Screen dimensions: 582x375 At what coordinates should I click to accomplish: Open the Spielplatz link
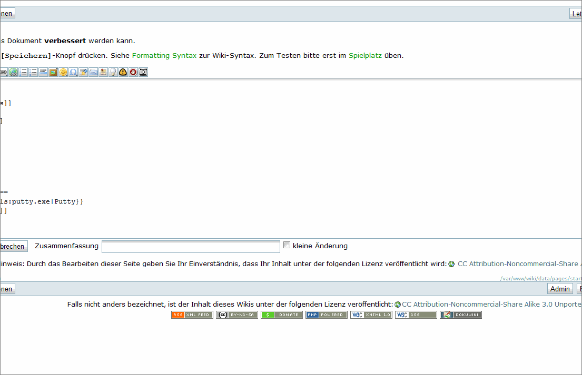pos(366,55)
